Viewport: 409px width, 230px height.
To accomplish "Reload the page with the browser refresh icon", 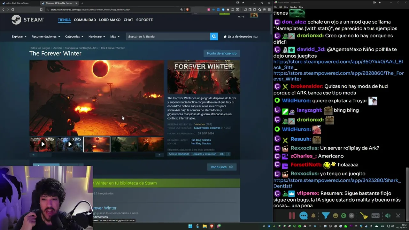I will coord(13,10).
